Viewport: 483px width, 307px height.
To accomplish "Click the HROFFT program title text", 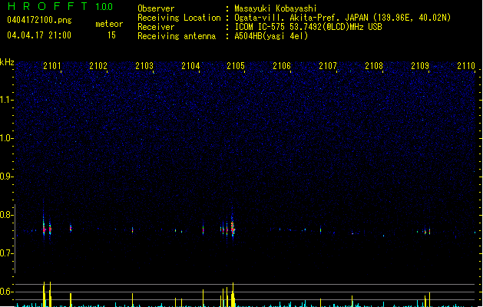I will coord(48,6).
